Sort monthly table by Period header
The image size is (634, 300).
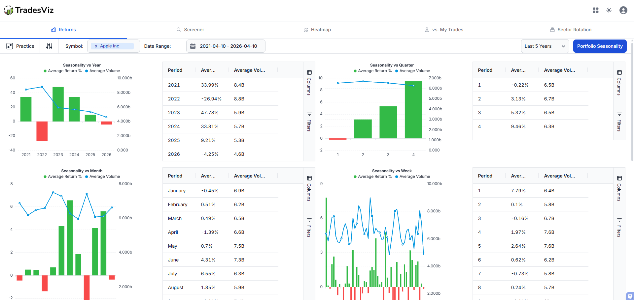click(x=175, y=176)
